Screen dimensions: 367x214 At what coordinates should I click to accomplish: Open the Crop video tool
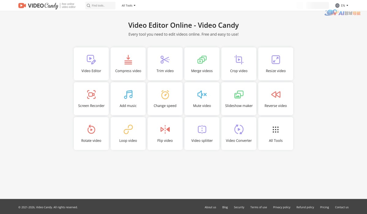point(239,64)
